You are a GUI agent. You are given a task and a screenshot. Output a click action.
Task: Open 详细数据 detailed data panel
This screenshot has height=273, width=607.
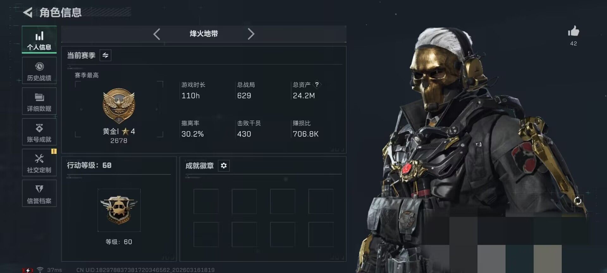pyautogui.click(x=39, y=101)
